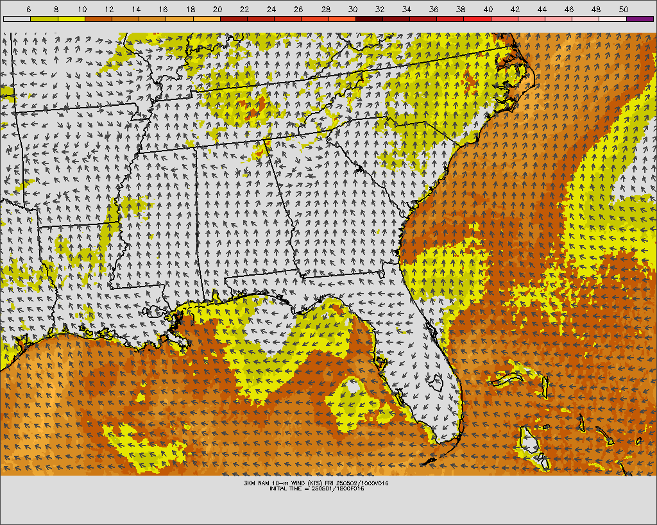Click the legend label "10"
This screenshot has height=525, width=657.
[82, 9]
